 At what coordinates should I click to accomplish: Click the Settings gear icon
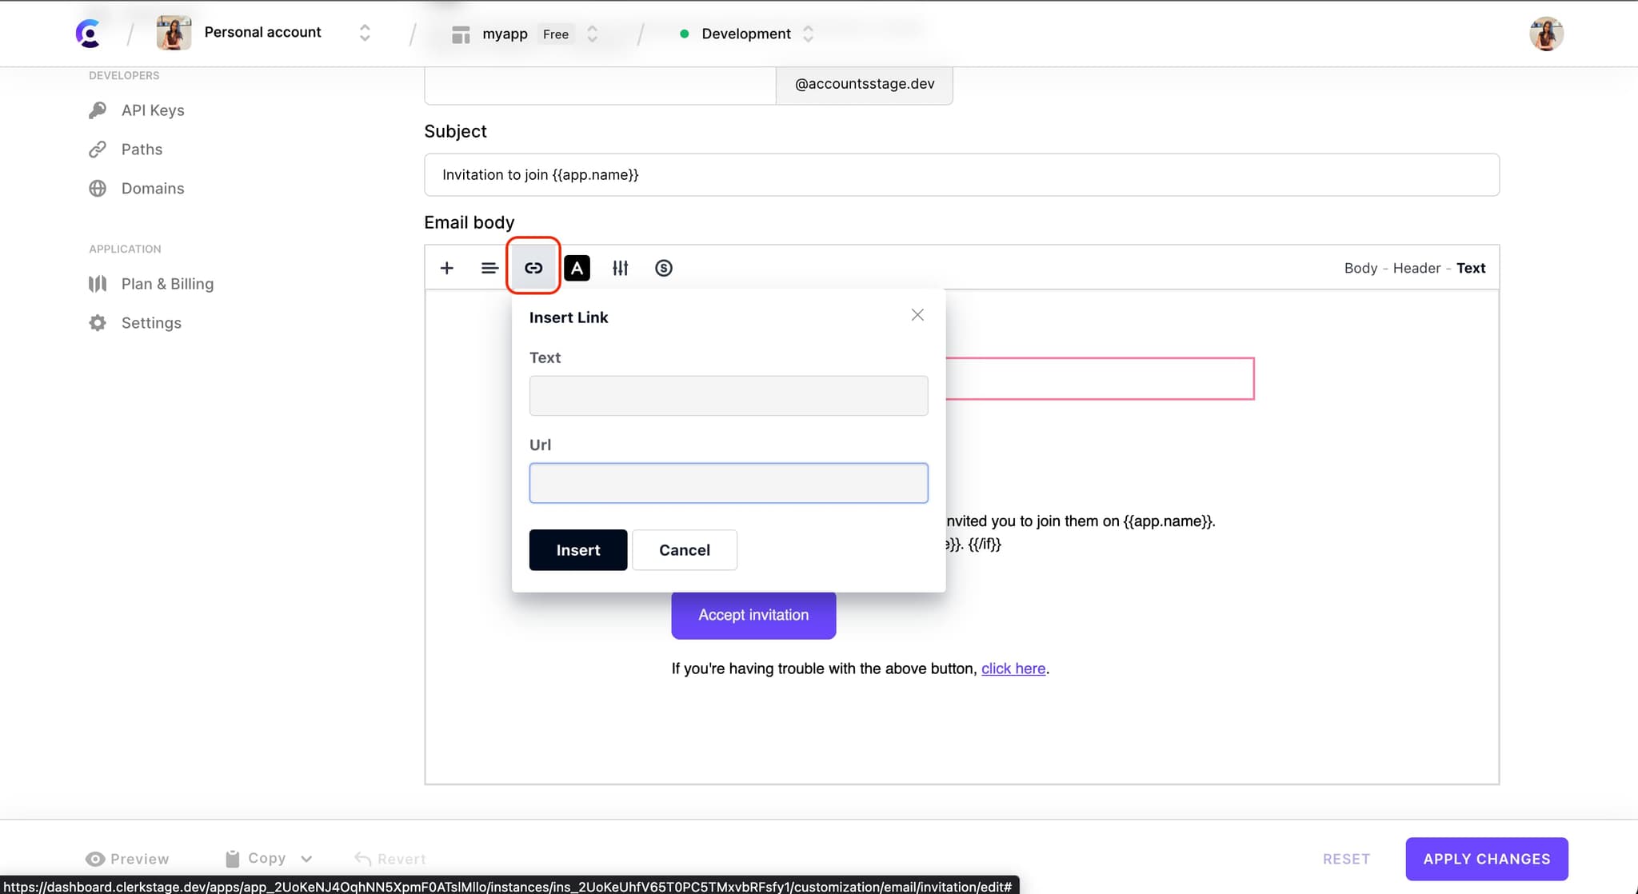click(x=98, y=323)
